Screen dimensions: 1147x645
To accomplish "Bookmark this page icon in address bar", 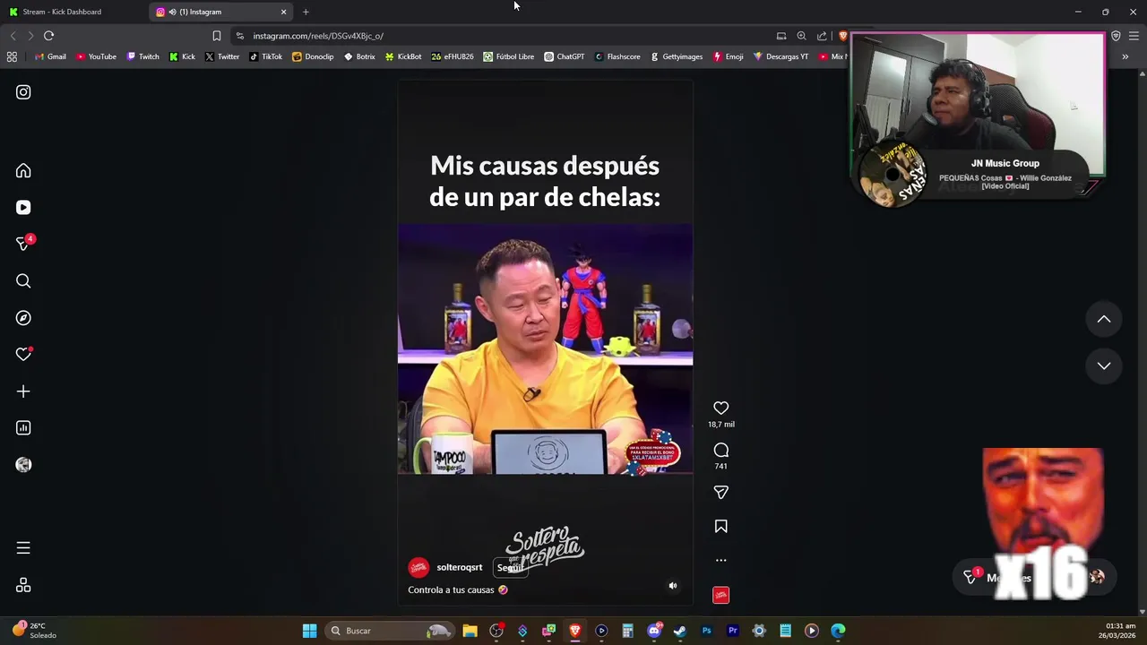I will tap(216, 36).
